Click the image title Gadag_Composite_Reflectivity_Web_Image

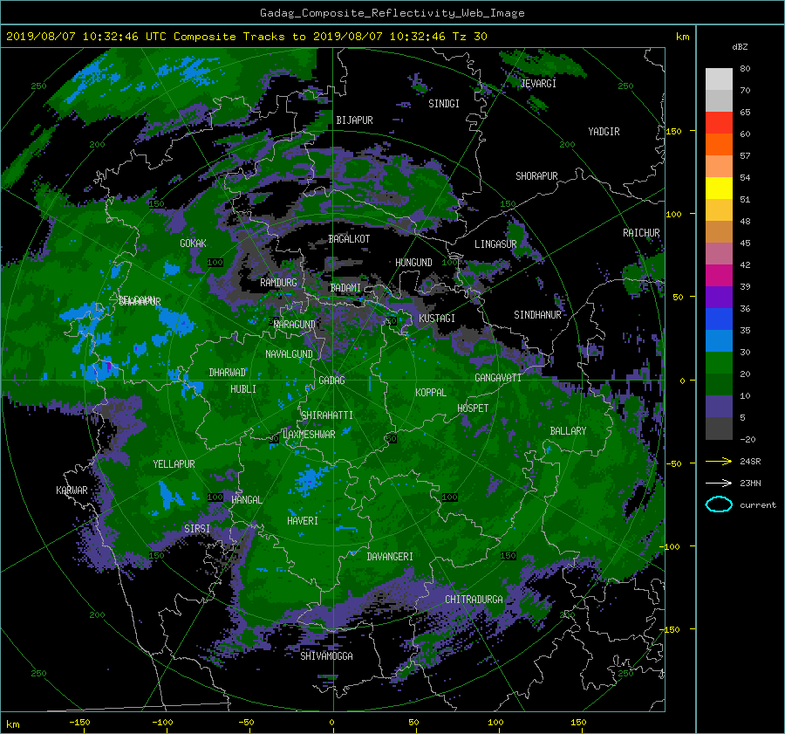[x=392, y=13]
